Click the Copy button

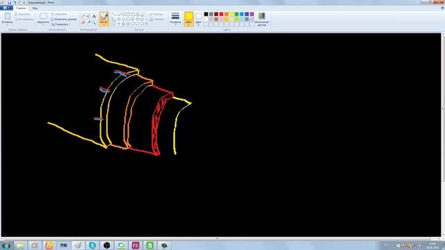tap(24, 19)
